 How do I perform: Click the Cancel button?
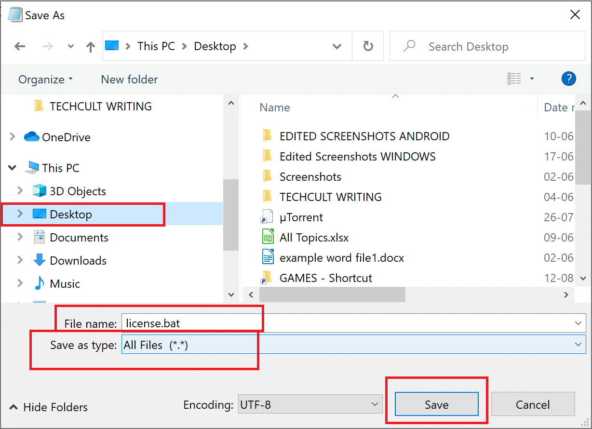[x=533, y=404]
